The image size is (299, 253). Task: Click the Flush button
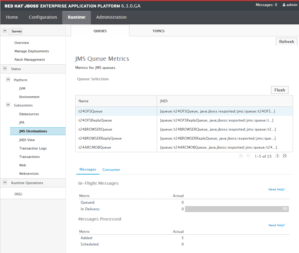point(279,90)
